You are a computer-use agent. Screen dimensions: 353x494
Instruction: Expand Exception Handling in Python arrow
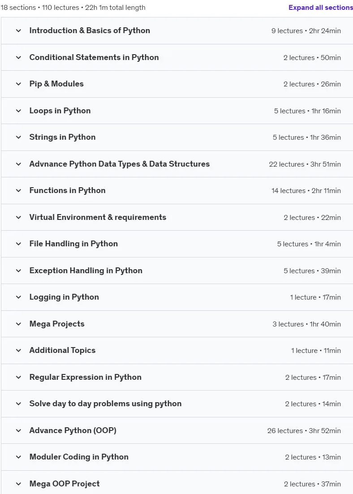tap(19, 271)
